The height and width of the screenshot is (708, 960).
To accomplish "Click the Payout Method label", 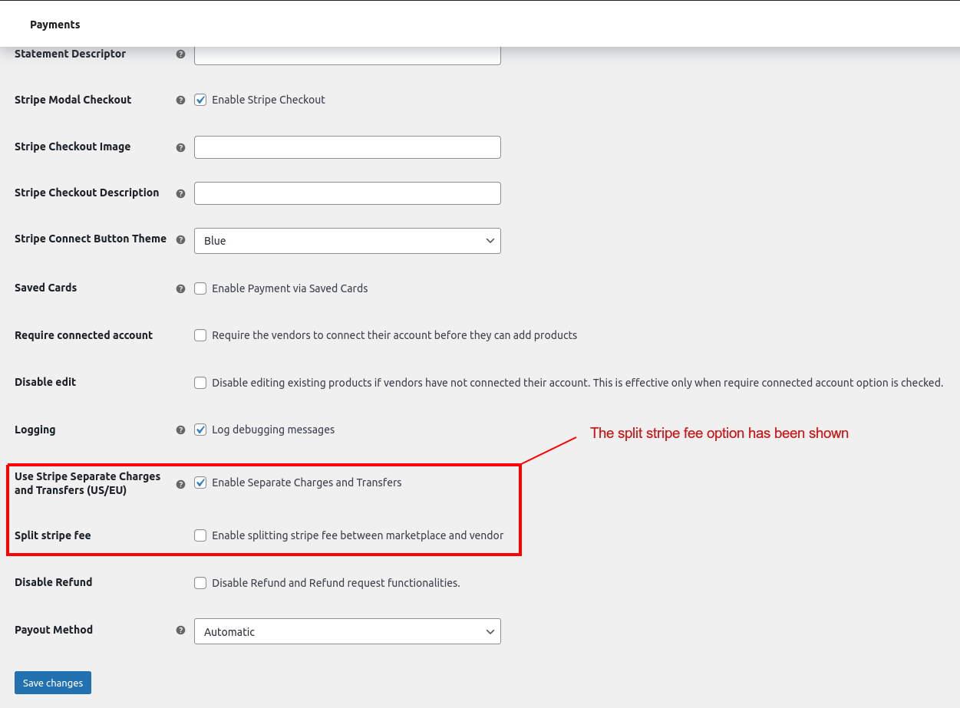I will [54, 630].
